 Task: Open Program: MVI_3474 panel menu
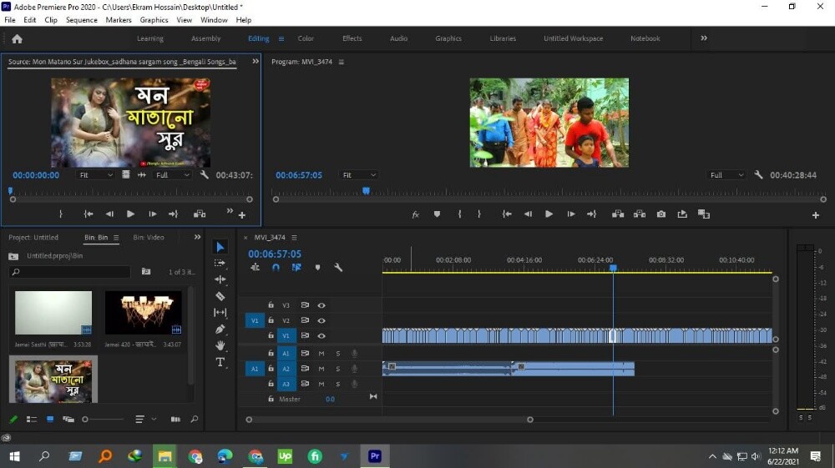(341, 62)
